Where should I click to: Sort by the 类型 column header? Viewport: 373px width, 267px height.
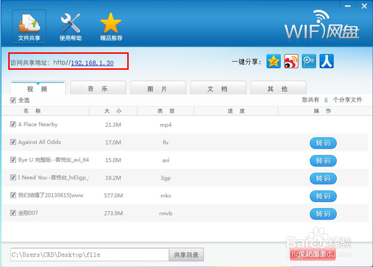(166, 111)
